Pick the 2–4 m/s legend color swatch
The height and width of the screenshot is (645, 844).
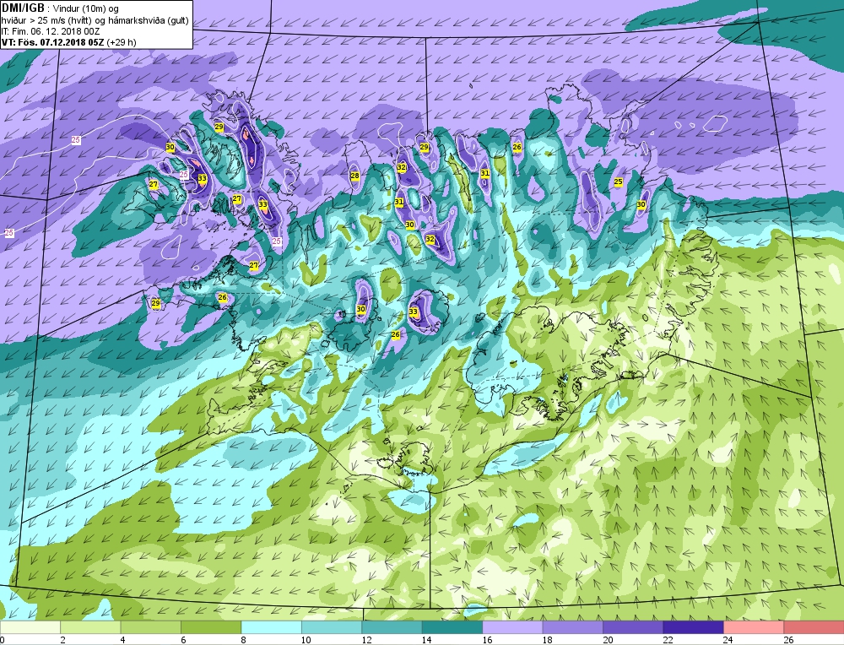90,627
